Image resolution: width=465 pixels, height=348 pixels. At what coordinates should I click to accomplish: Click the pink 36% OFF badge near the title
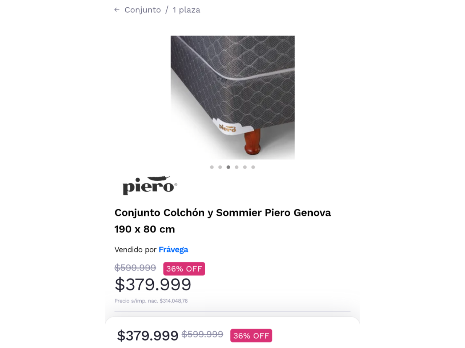184,269
